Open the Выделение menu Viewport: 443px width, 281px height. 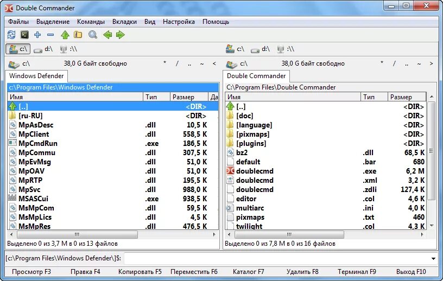pos(53,22)
